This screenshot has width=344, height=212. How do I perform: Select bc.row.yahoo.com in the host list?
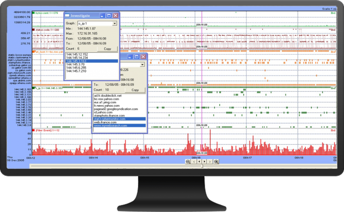tap(106, 99)
